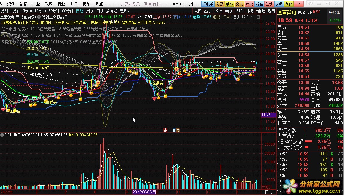Toggle the panel icon at chart header right
The width and height of the screenshot is (345, 196).
(258, 17)
